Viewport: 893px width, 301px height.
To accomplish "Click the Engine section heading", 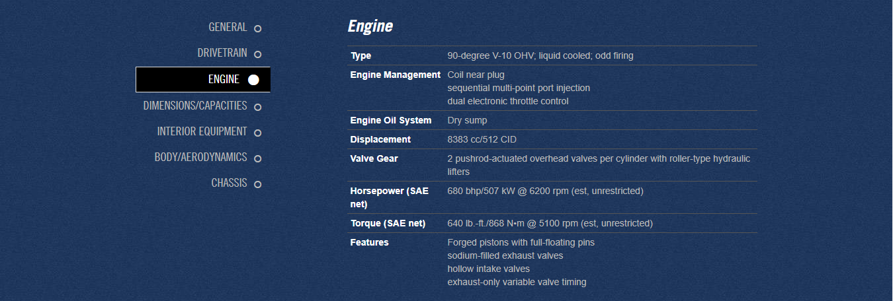I will (x=370, y=26).
